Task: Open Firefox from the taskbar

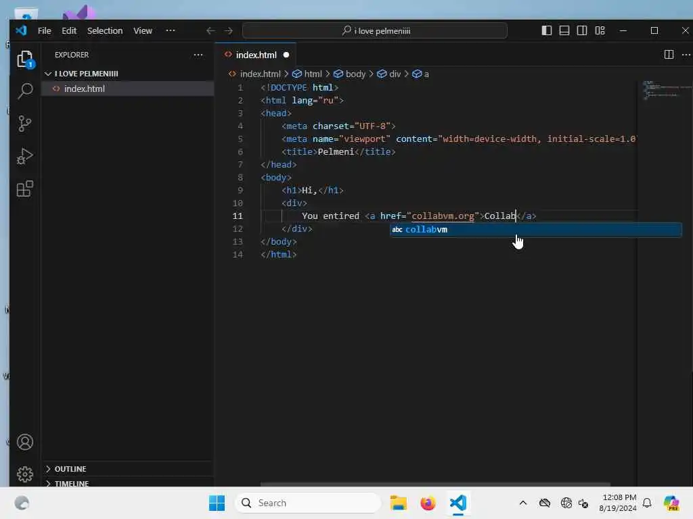Action: tap(428, 503)
